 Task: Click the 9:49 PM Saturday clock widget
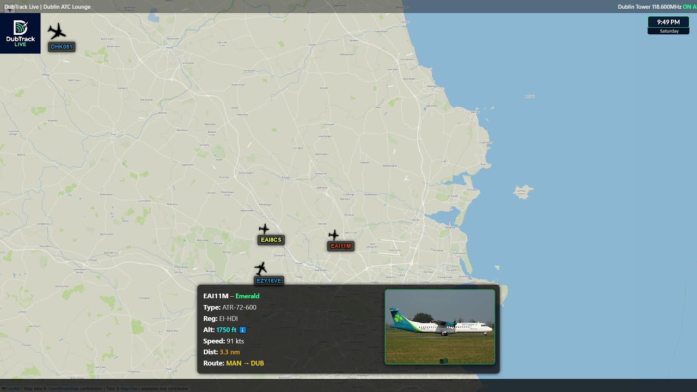coord(668,26)
